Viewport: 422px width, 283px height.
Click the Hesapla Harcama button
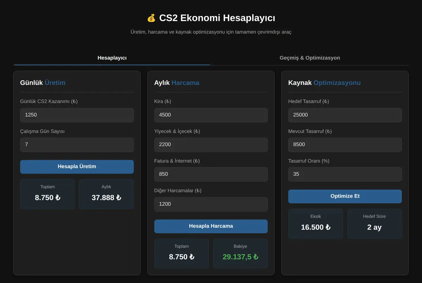click(211, 226)
